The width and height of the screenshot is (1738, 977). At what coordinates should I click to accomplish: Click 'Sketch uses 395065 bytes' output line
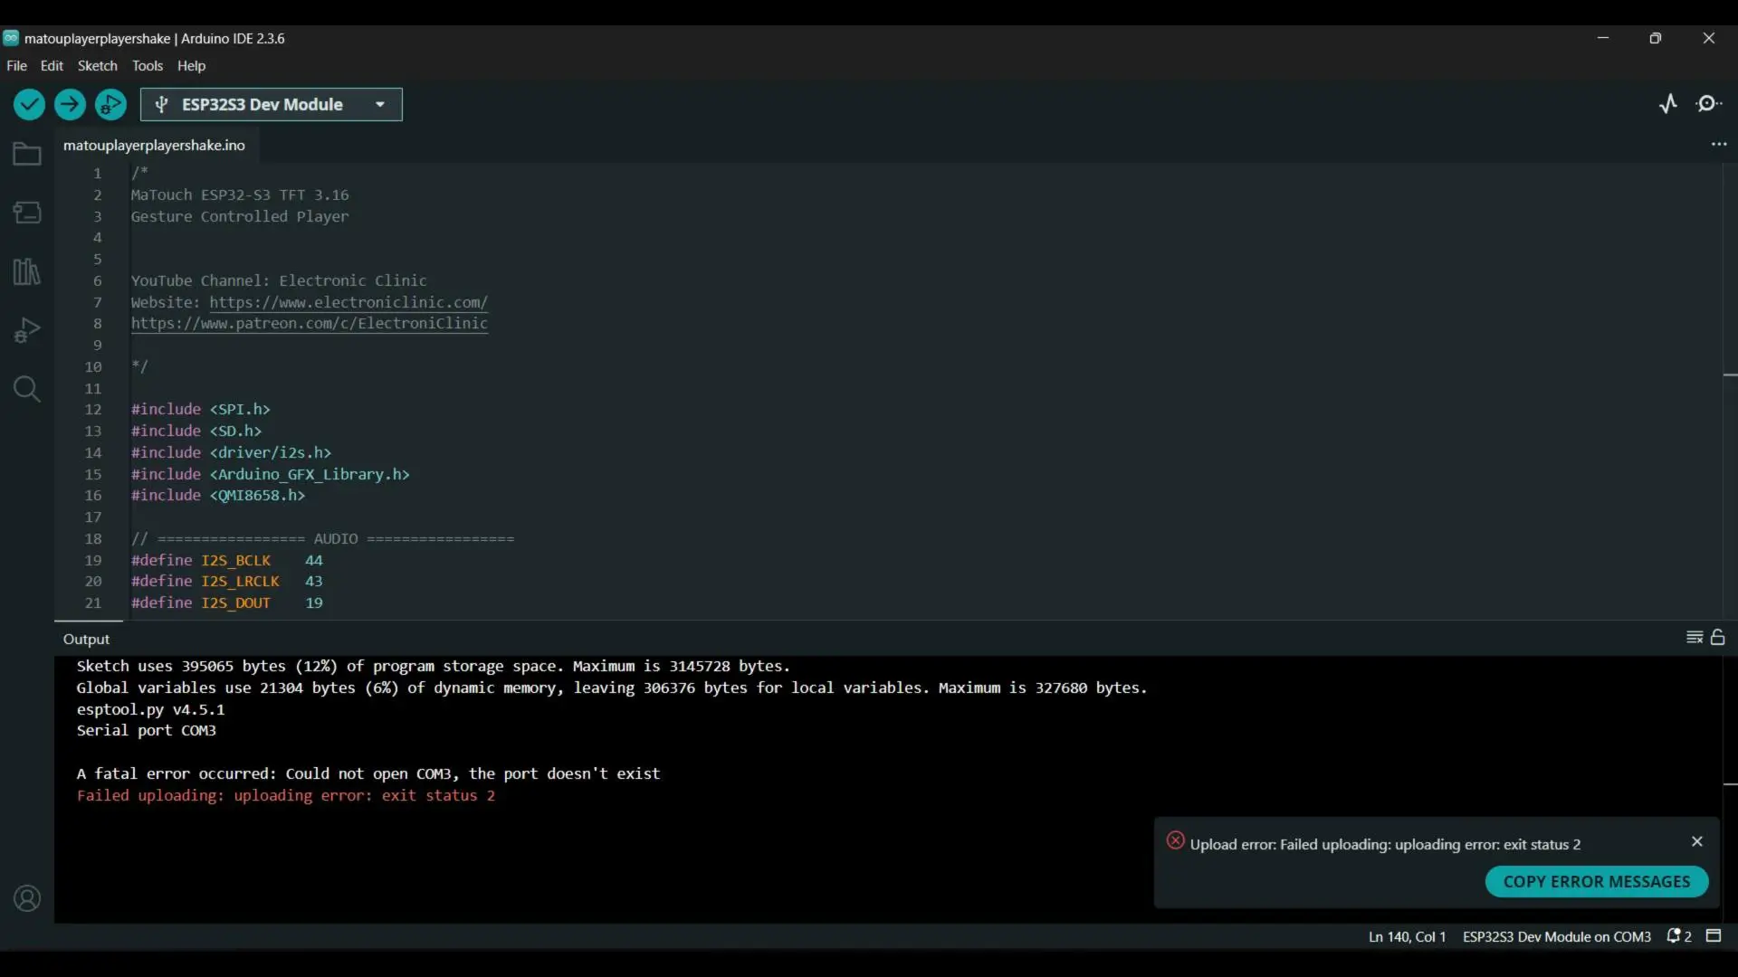click(x=434, y=667)
